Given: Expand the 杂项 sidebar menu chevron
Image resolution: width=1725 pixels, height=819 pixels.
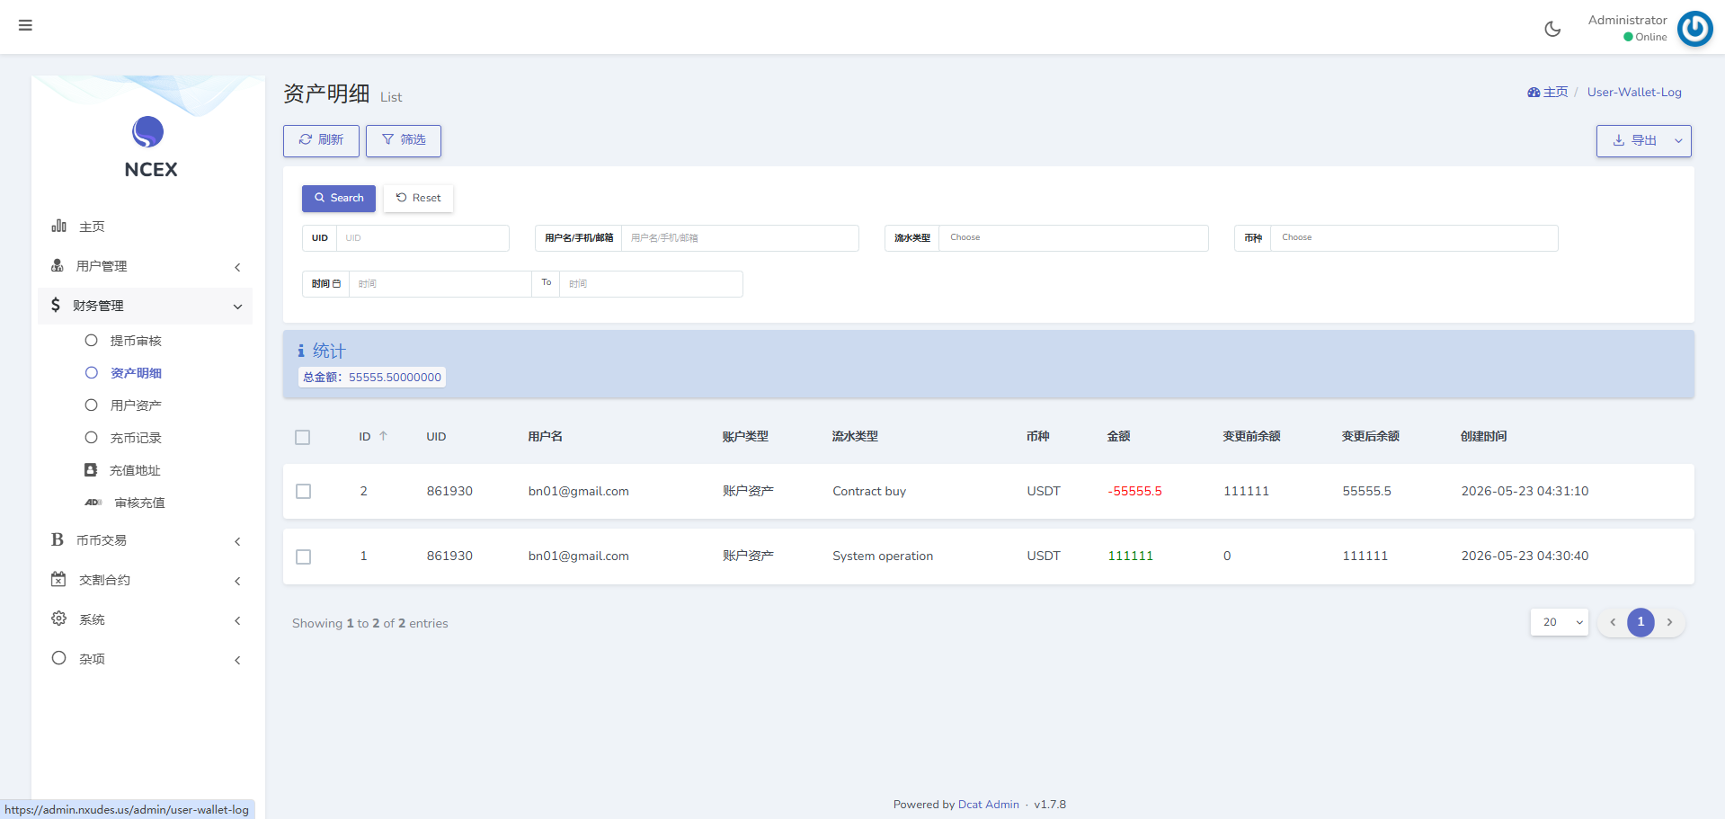Looking at the screenshot, I should tap(237, 661).
